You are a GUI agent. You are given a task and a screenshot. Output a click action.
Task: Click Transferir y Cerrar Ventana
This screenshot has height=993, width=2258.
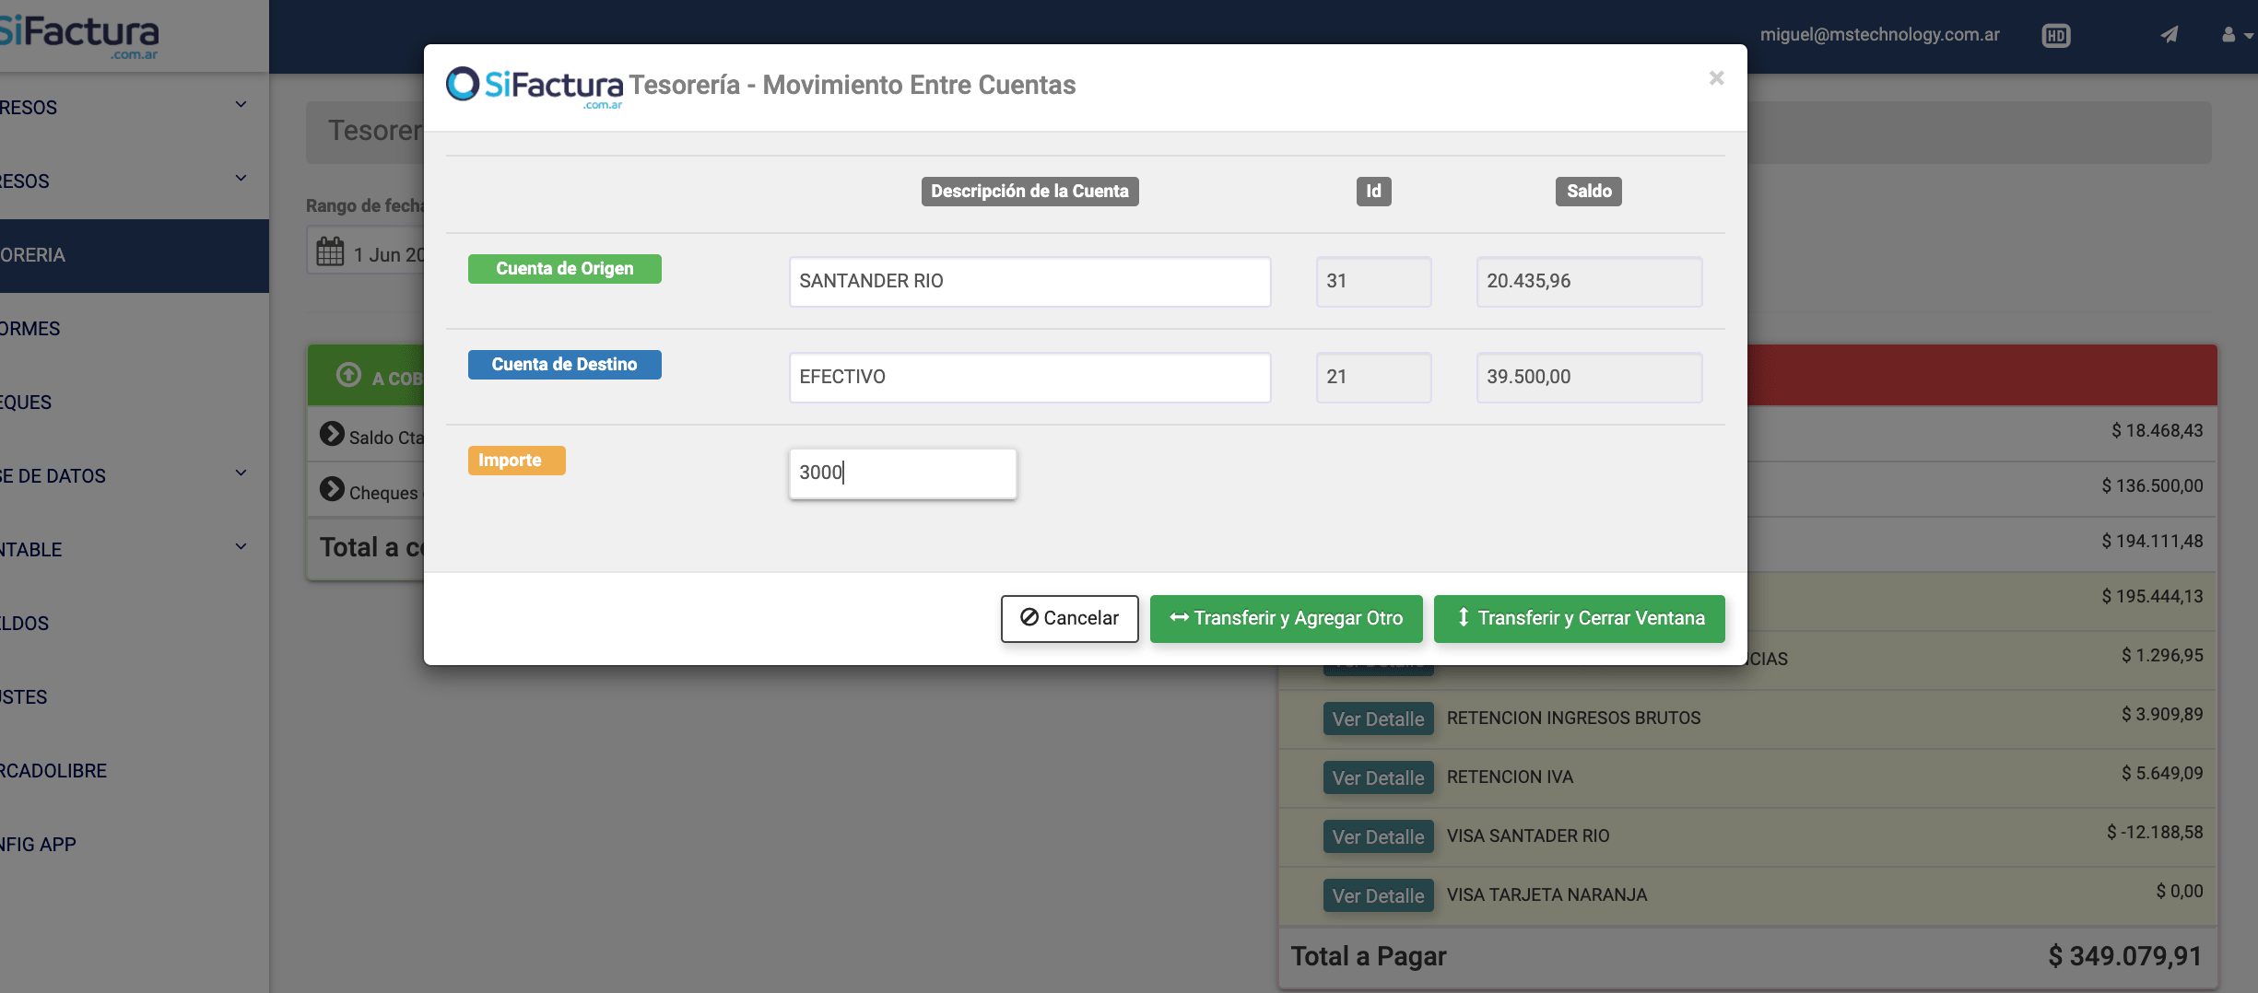[1579, 618]
